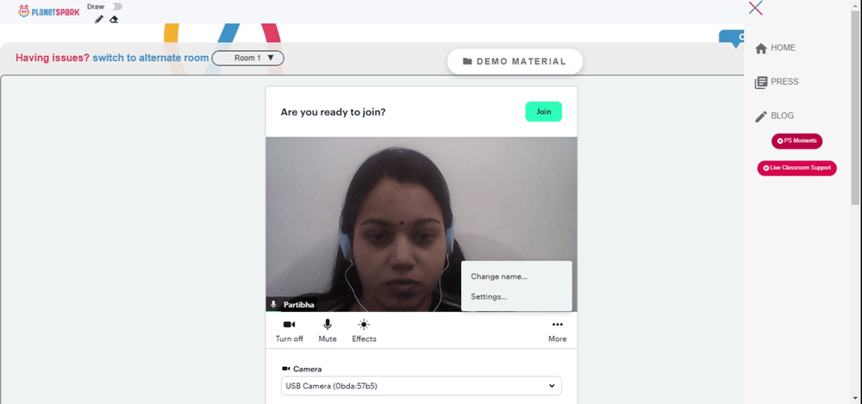Screen dimensions: 862x404
Task: Click the Camera label icon
Action: [285, 369]
